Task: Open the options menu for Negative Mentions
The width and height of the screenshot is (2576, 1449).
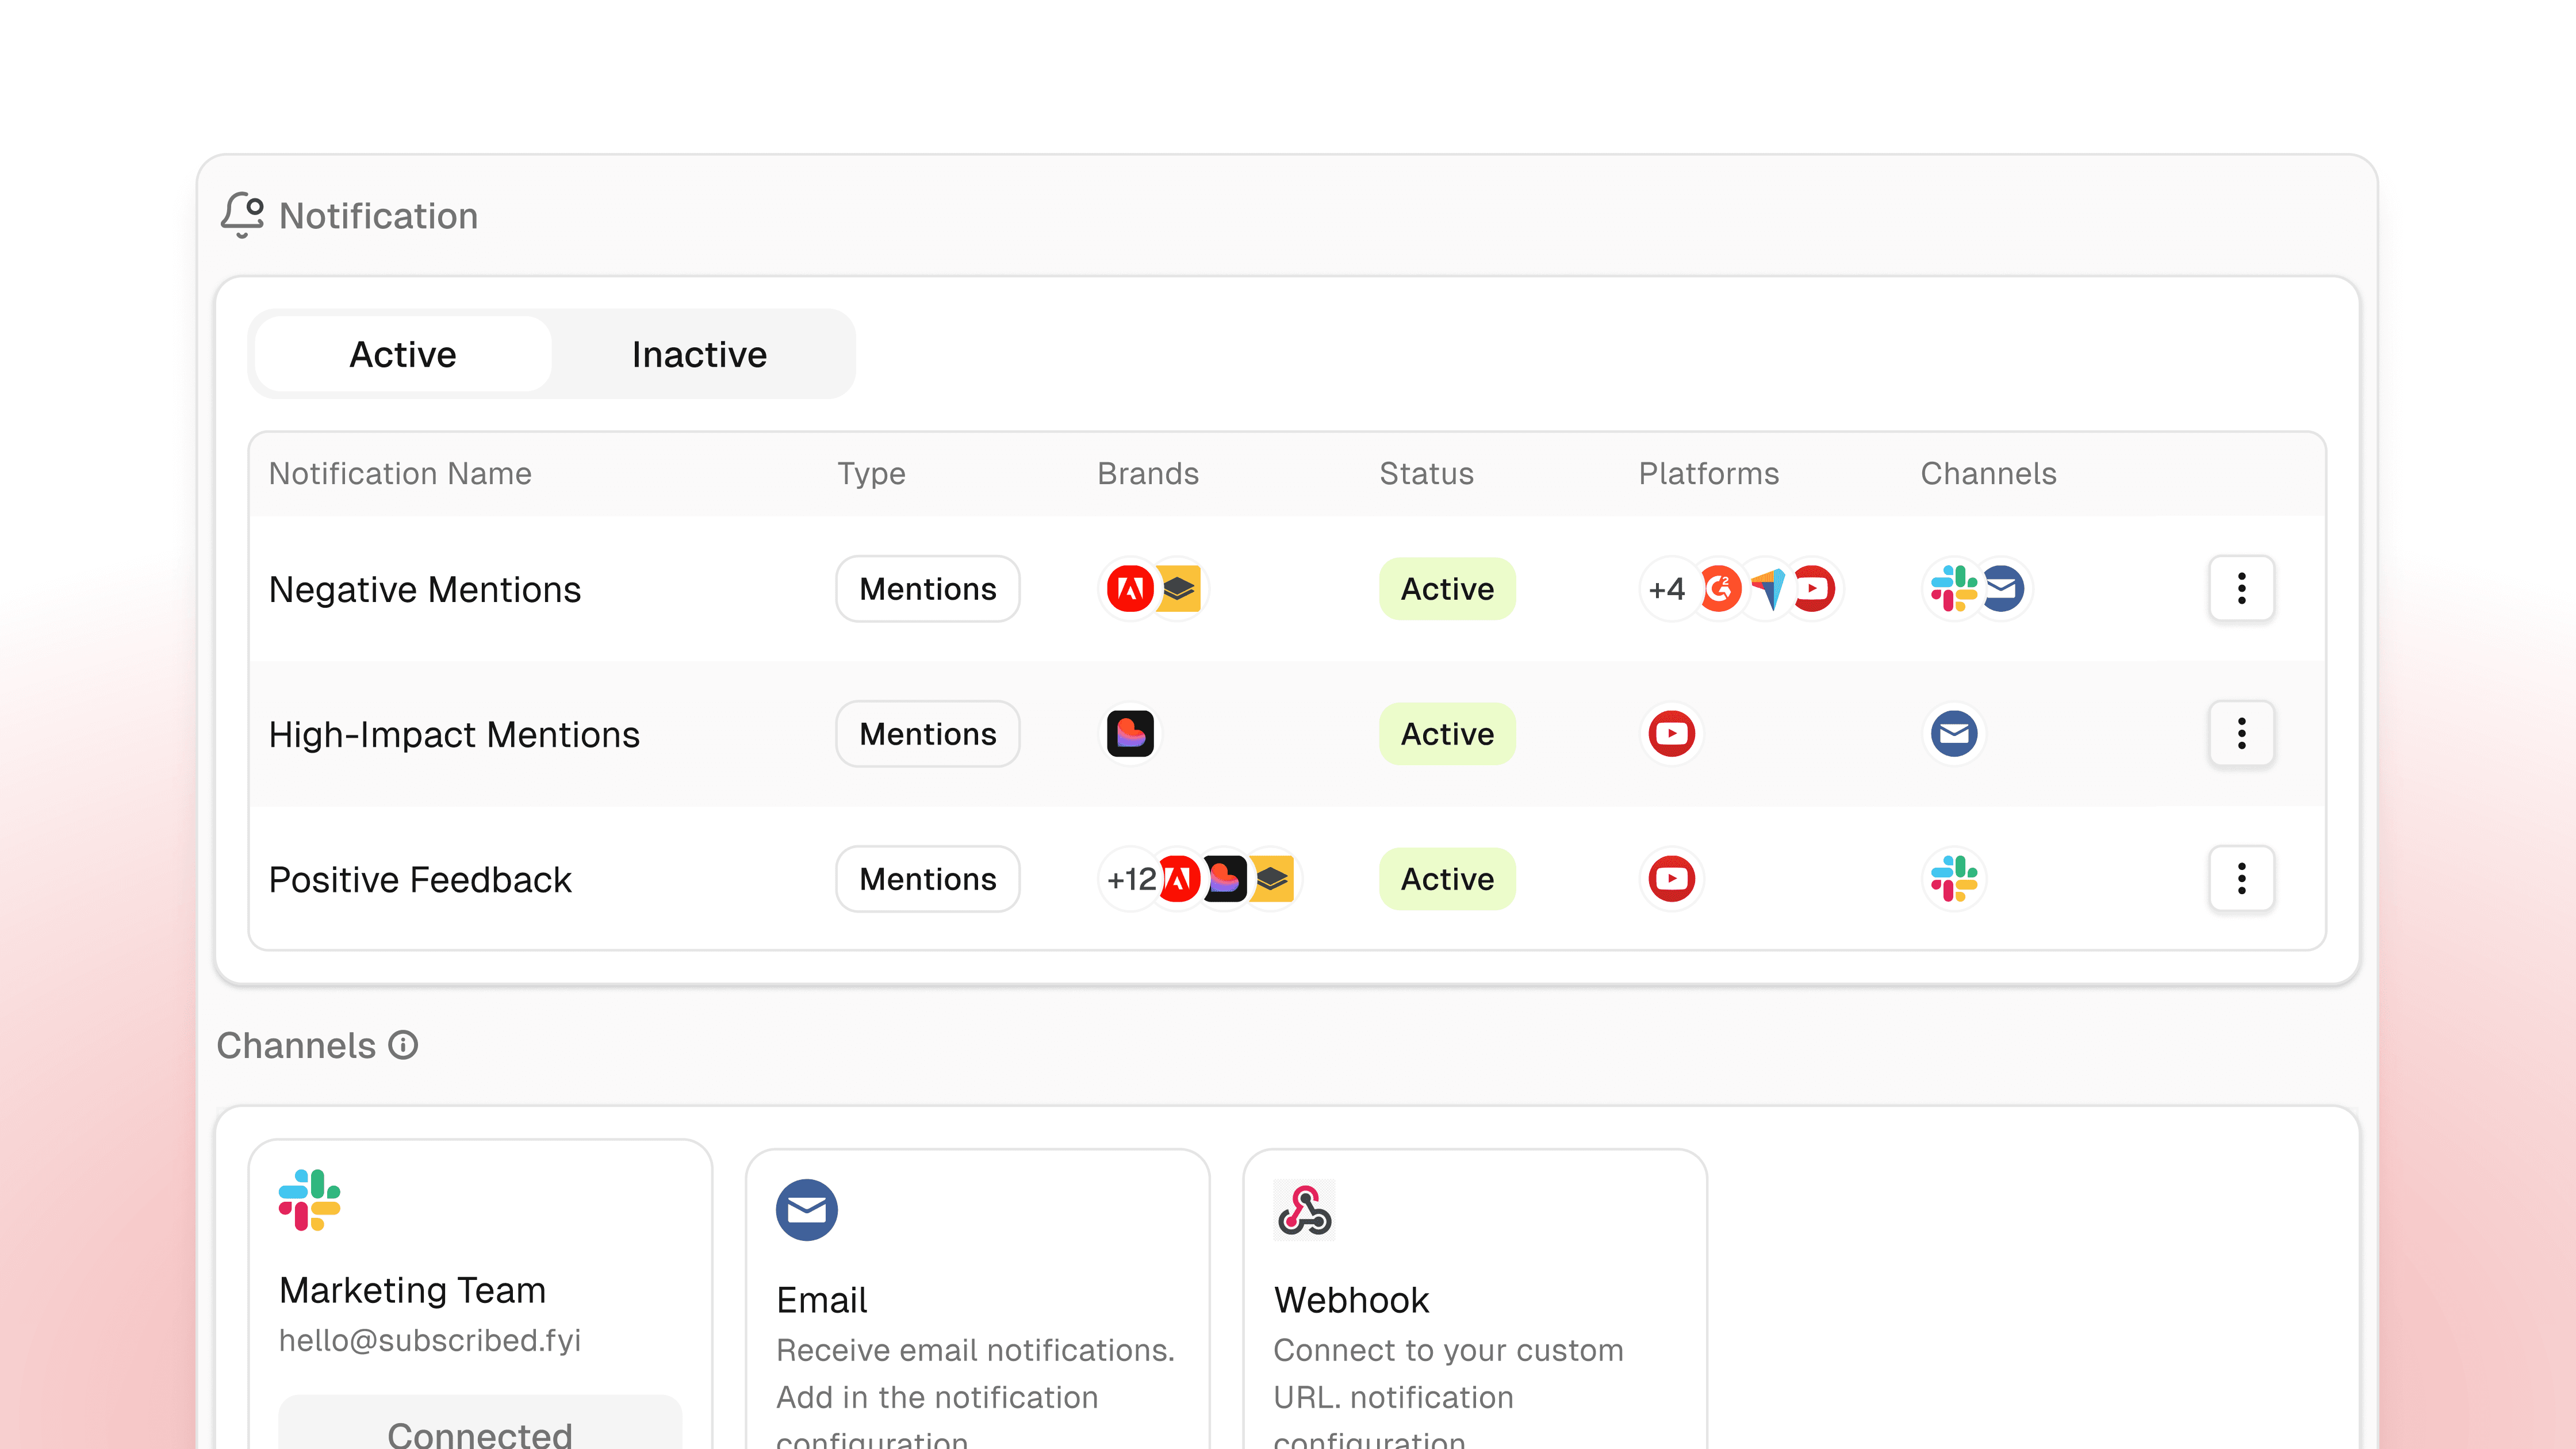Action: click(2241, 589)
